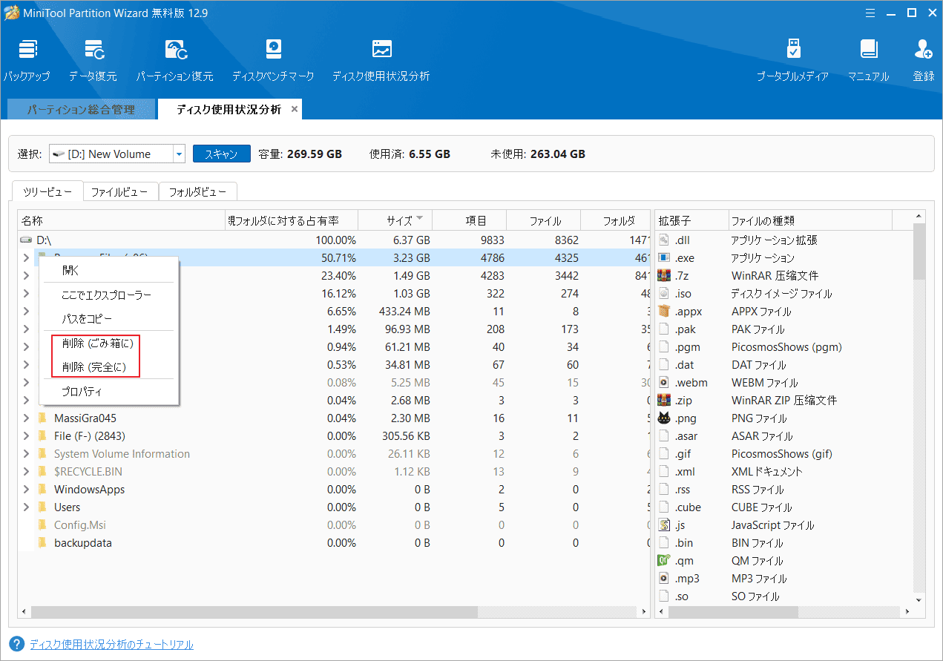This screenshot has height=661, width=943.
Task: Expand the MassiGra045 folder
Action: tap(25, 418)
